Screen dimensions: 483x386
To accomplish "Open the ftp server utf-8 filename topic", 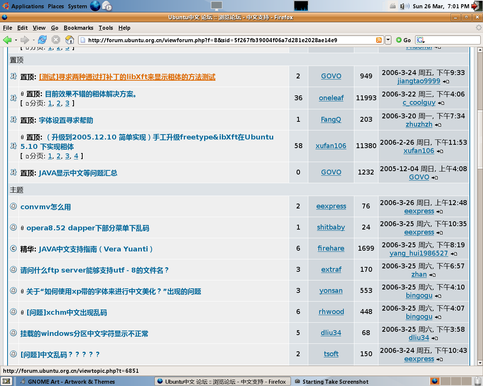I will tap(95, 270).
